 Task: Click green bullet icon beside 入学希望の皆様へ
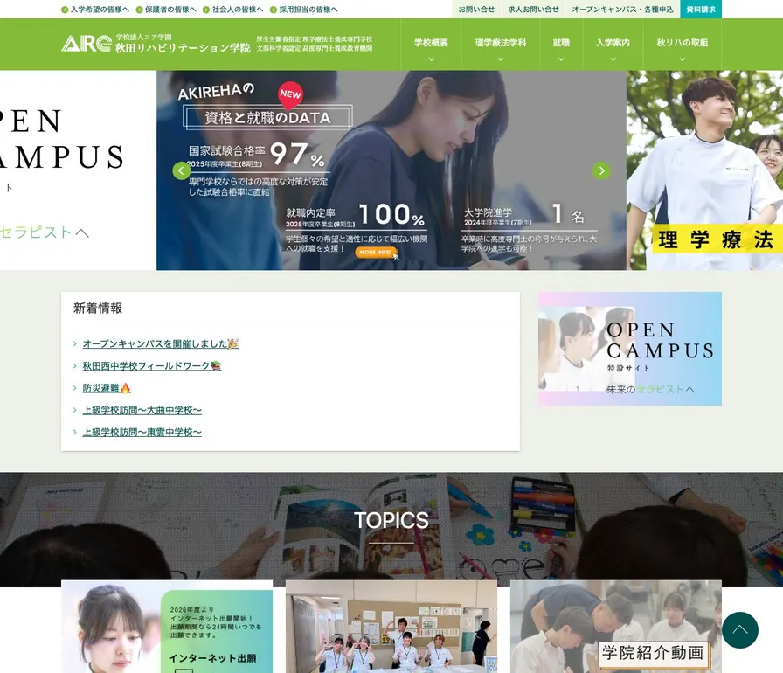tap(65, 10)
